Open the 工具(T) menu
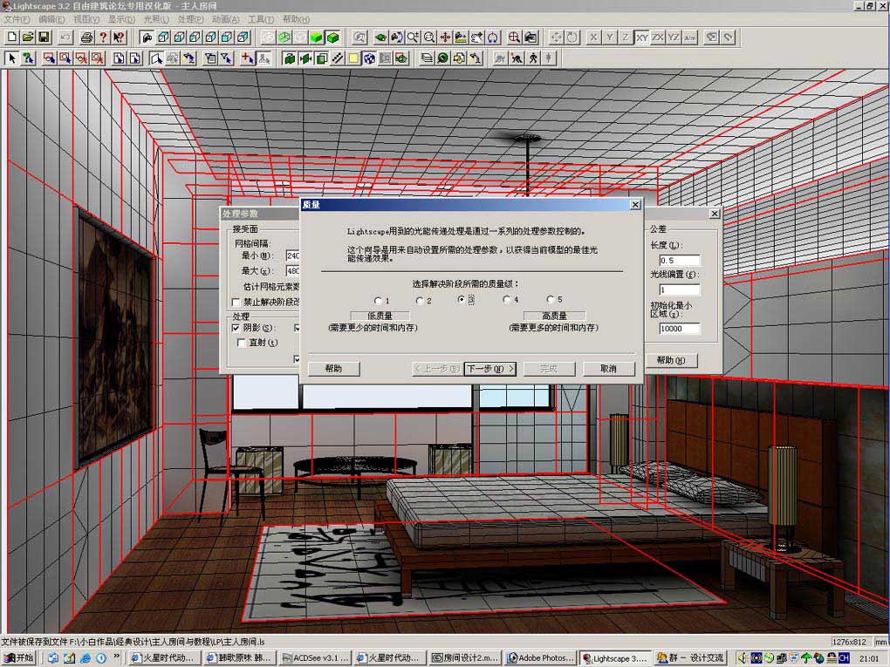This screenshot has height=667, width=890. (261, 19)
